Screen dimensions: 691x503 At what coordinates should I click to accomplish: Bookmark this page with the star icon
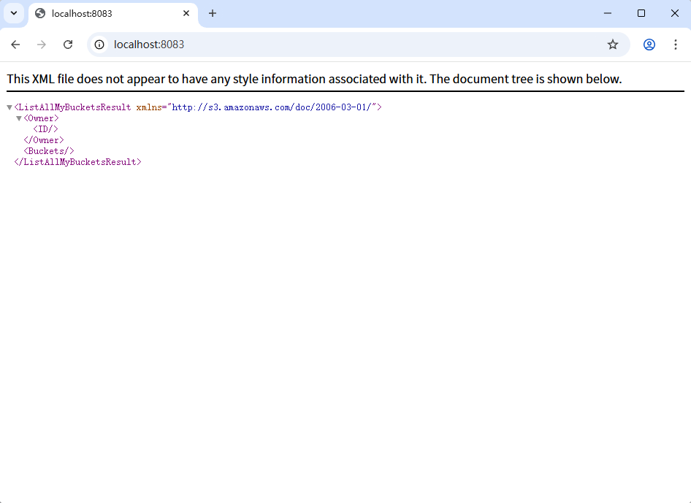click(x=613, y=45)
